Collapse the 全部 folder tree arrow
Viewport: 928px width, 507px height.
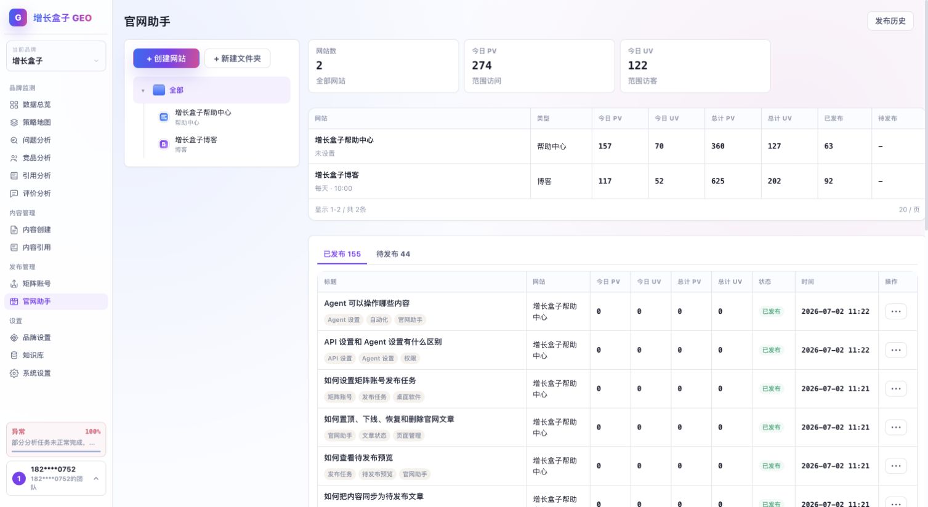tap(143, 90)
